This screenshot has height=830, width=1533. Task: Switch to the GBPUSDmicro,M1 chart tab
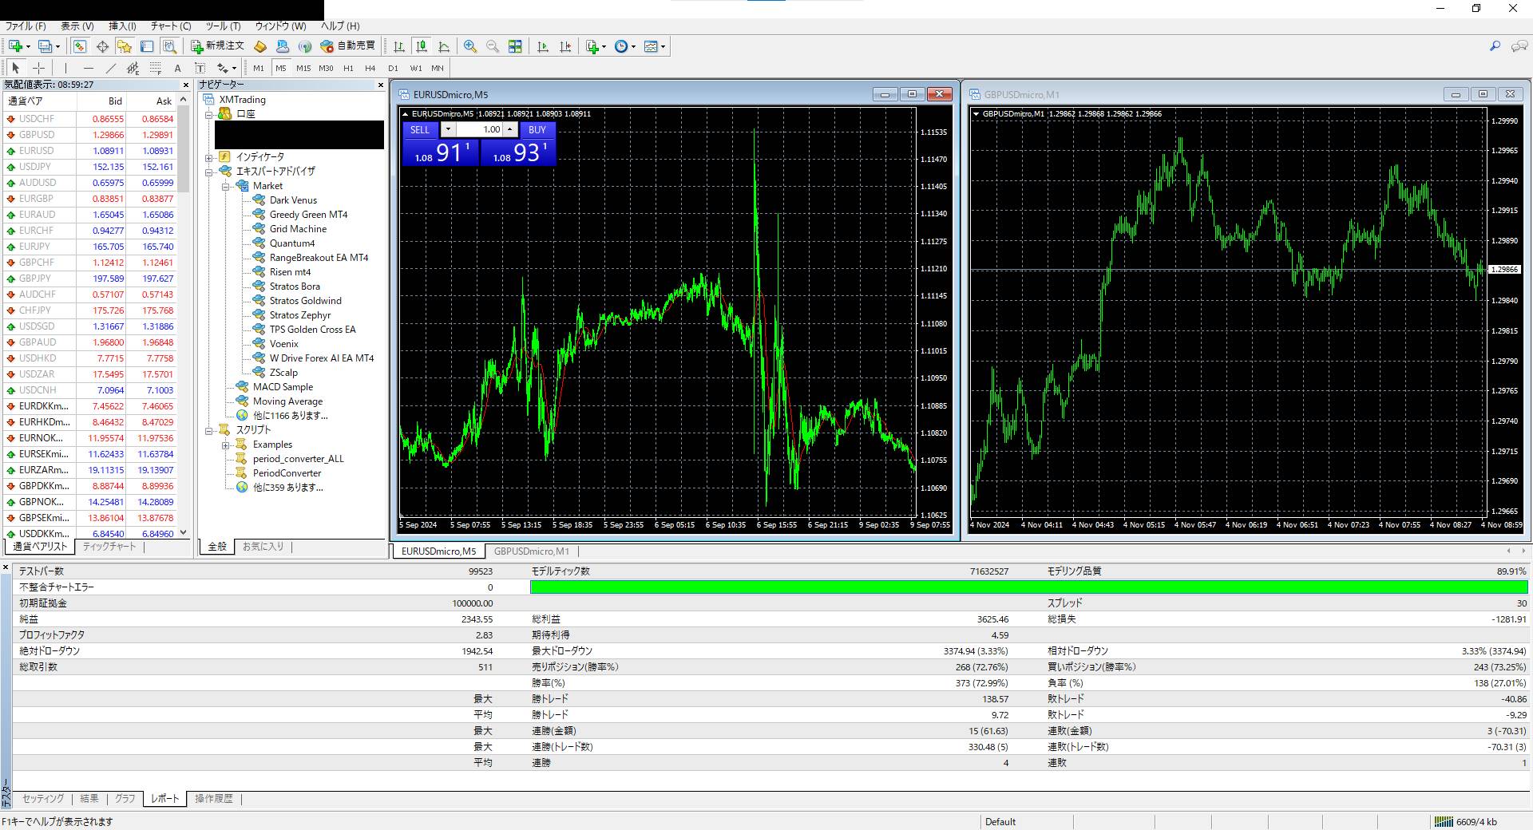(x=531, y=551)
